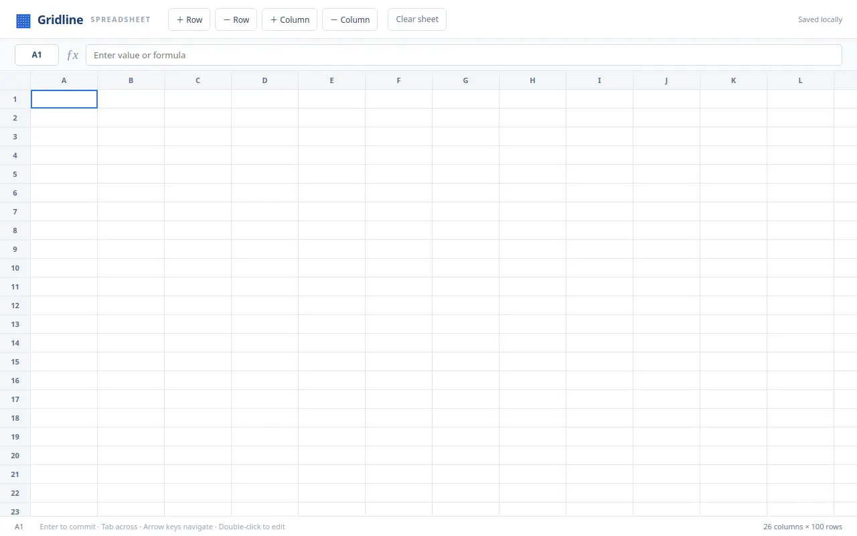Select column C header
Image resolution: width=857 pixels, height=536 pixels.
point(198,80)
